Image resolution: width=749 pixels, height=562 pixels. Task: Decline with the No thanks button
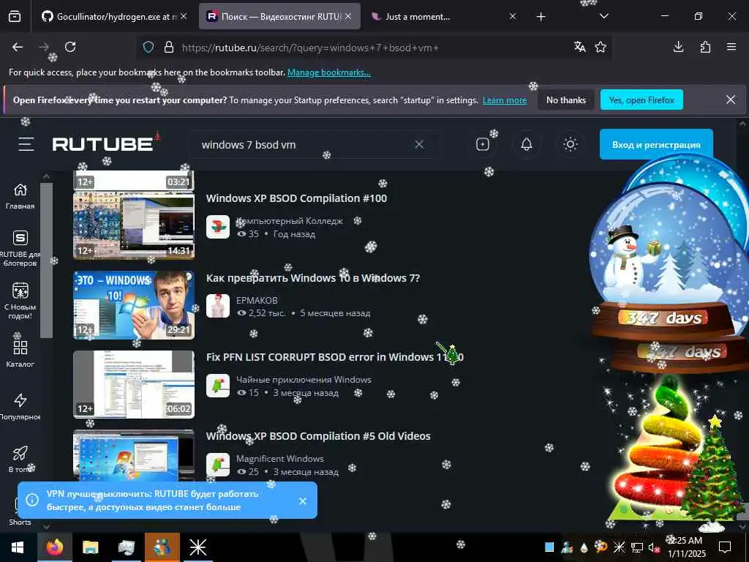coord(566,100)
